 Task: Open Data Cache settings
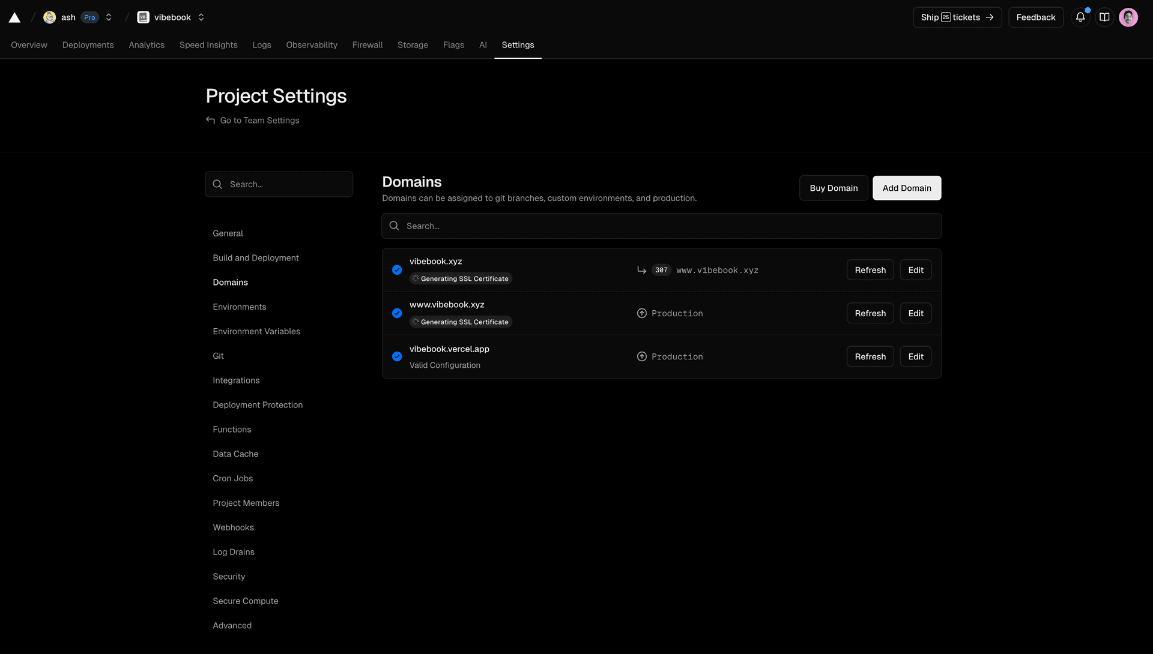click(x=235, y=454)
